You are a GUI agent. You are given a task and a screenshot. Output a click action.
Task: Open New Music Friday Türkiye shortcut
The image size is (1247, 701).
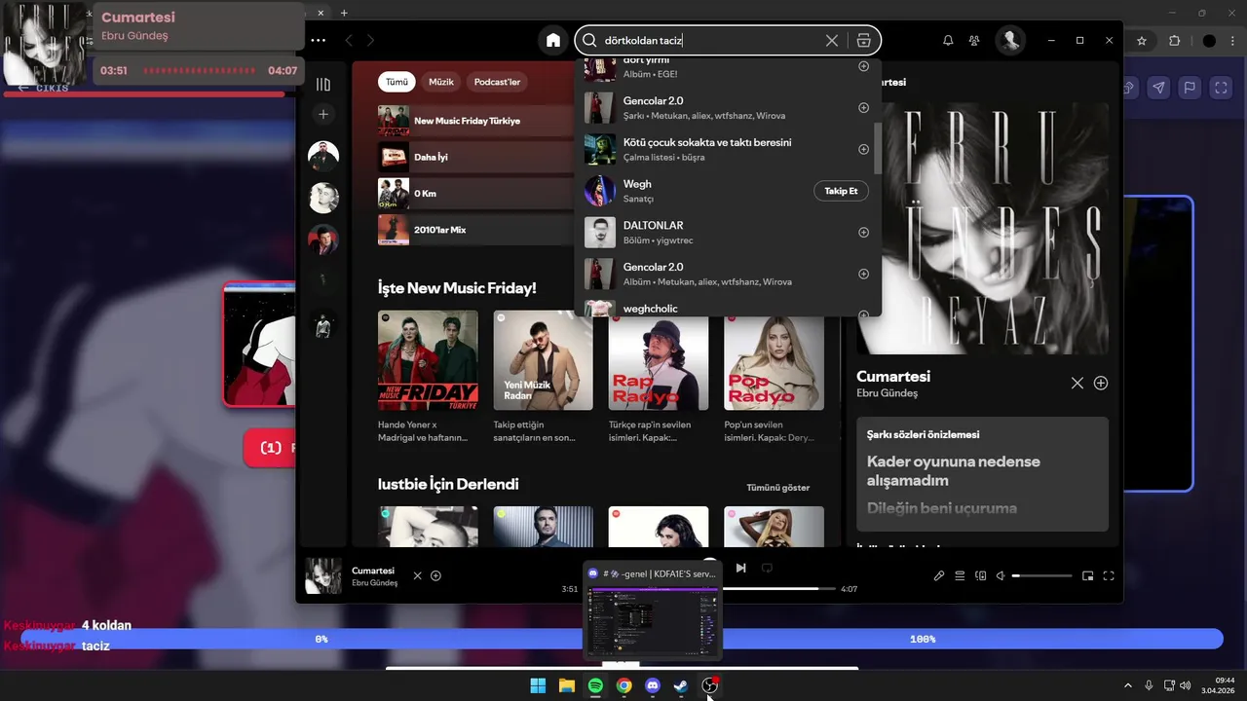pos(475,121)
